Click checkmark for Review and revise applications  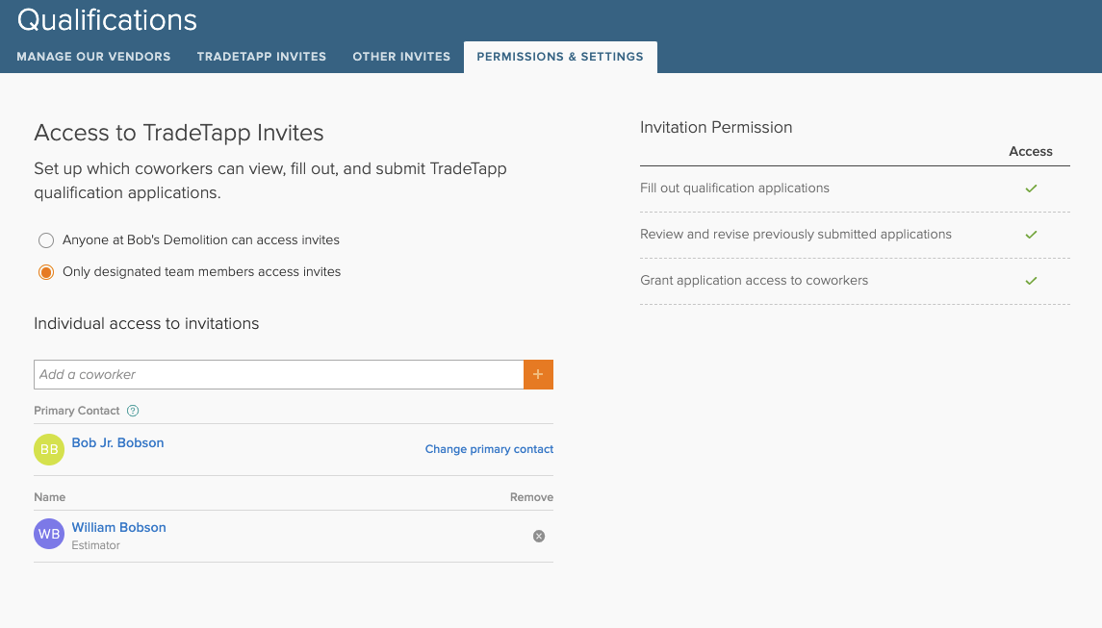tap(1031, 235)
